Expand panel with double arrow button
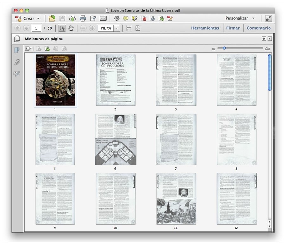Screen dimensions: 285x243 point(264,39)
